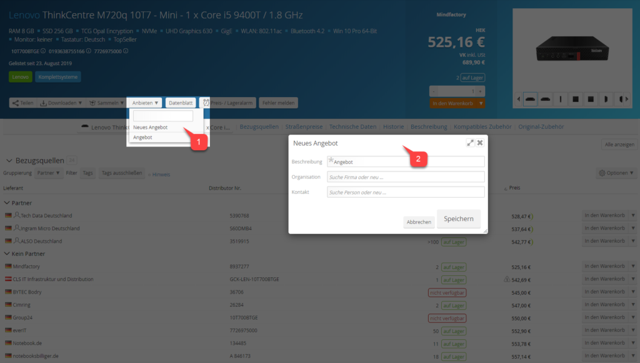Open the Sammeln dropdown

106,103
